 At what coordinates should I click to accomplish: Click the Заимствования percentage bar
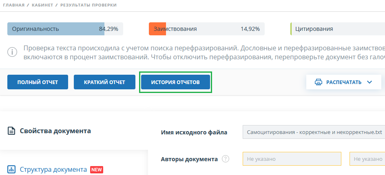[206, 29]
